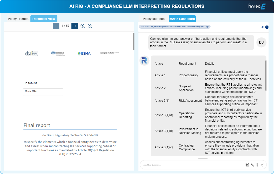Click the Article 3(1)(c) table cell
Image resolution: width=274 pixels, height=174 pixels.
[164, 148]
